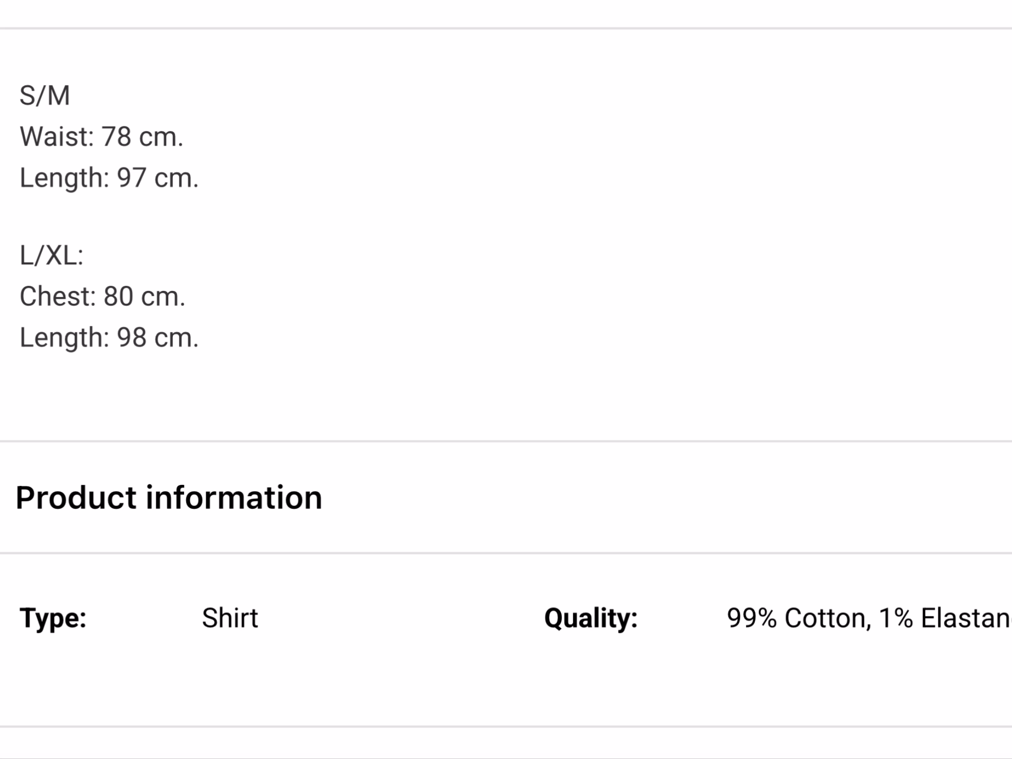Click the Product information heading
This screenshot has height=759, width=1012.
tap(169, 498)
